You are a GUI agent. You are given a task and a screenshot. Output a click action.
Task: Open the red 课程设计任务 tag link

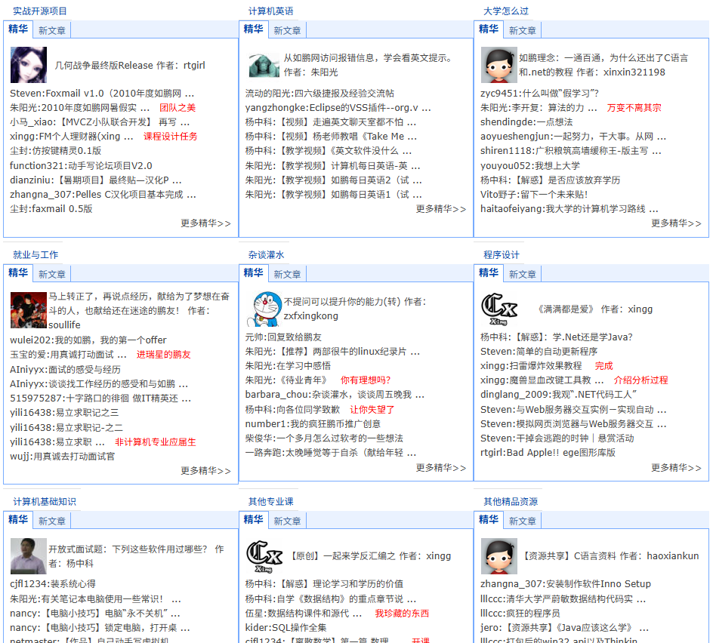[171, 137]
